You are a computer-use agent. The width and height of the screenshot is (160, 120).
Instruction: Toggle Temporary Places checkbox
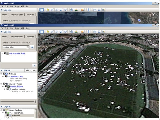click(4, 84)
